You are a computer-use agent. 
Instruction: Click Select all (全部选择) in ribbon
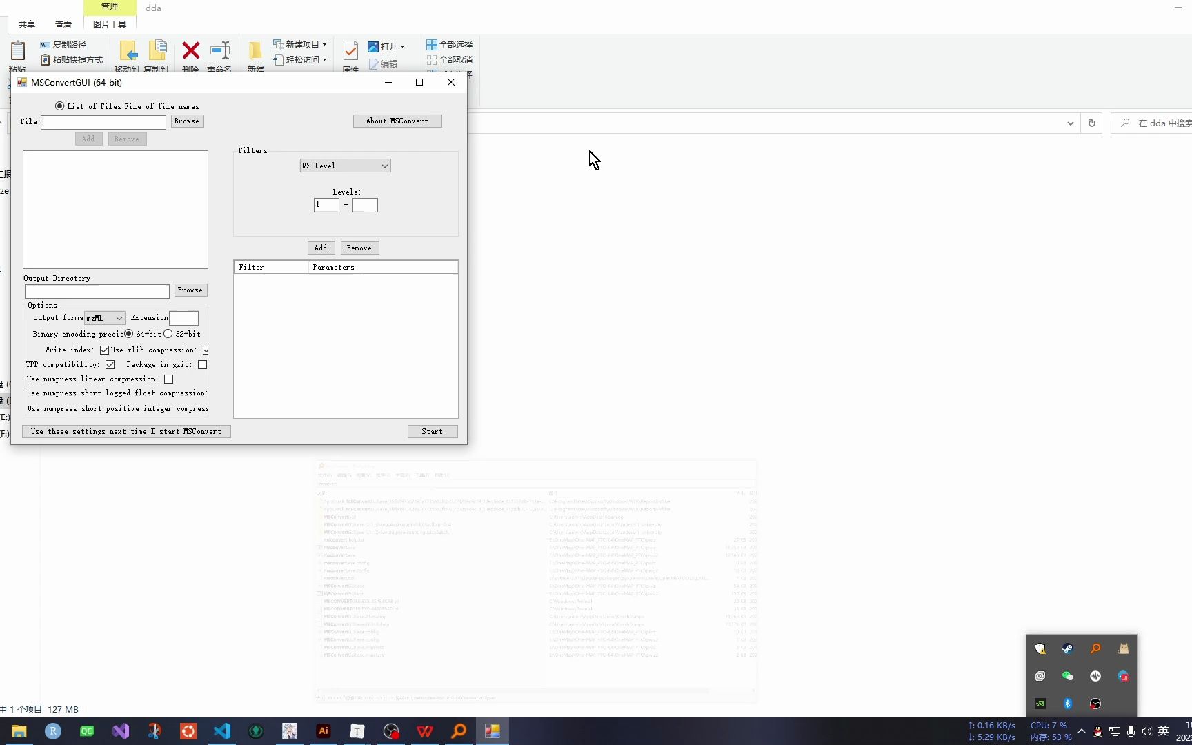point(450,44)
